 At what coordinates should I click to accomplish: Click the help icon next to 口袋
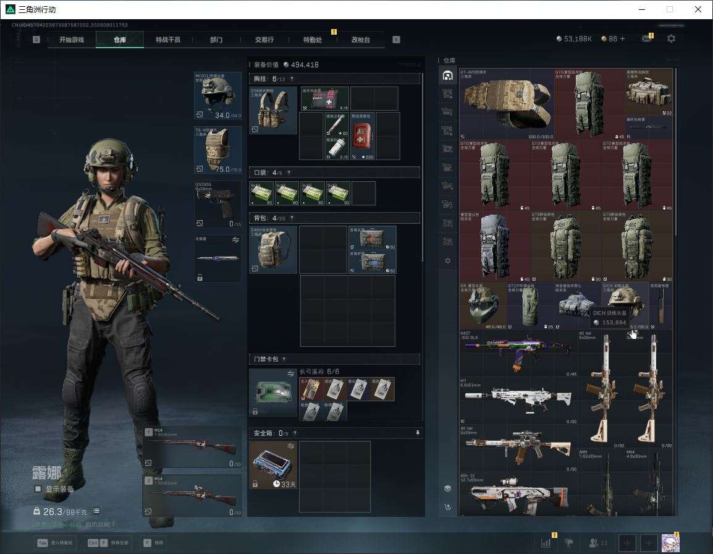(x=289, y=173)
